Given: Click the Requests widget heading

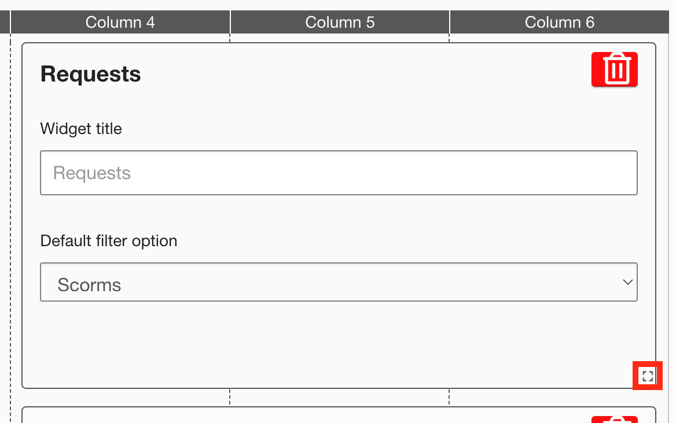Looking at the screenshot, I should point(91,74).
